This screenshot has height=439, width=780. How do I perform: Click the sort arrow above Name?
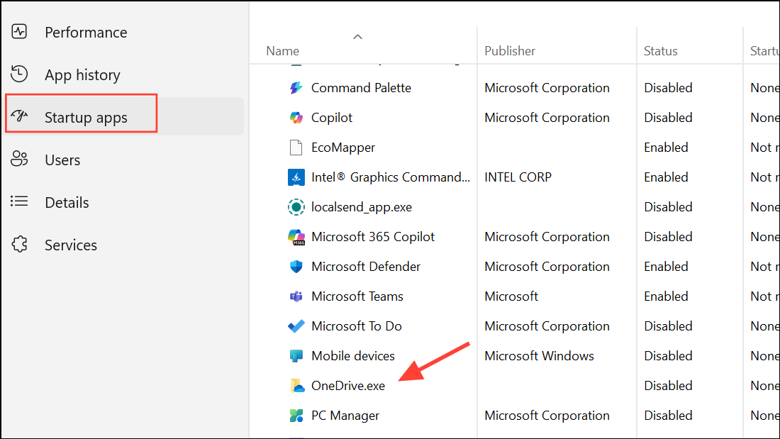click(357, 36)
